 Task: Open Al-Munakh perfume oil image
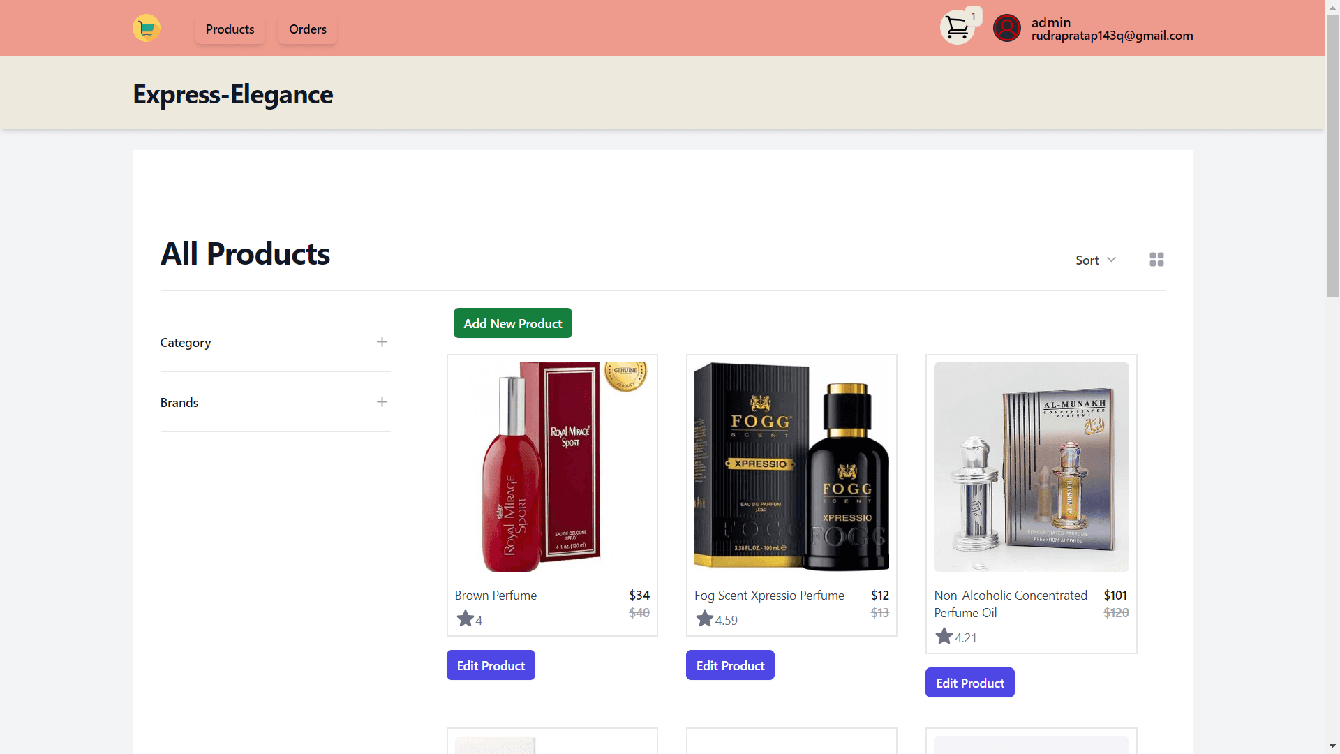[x=1032, y=467]
